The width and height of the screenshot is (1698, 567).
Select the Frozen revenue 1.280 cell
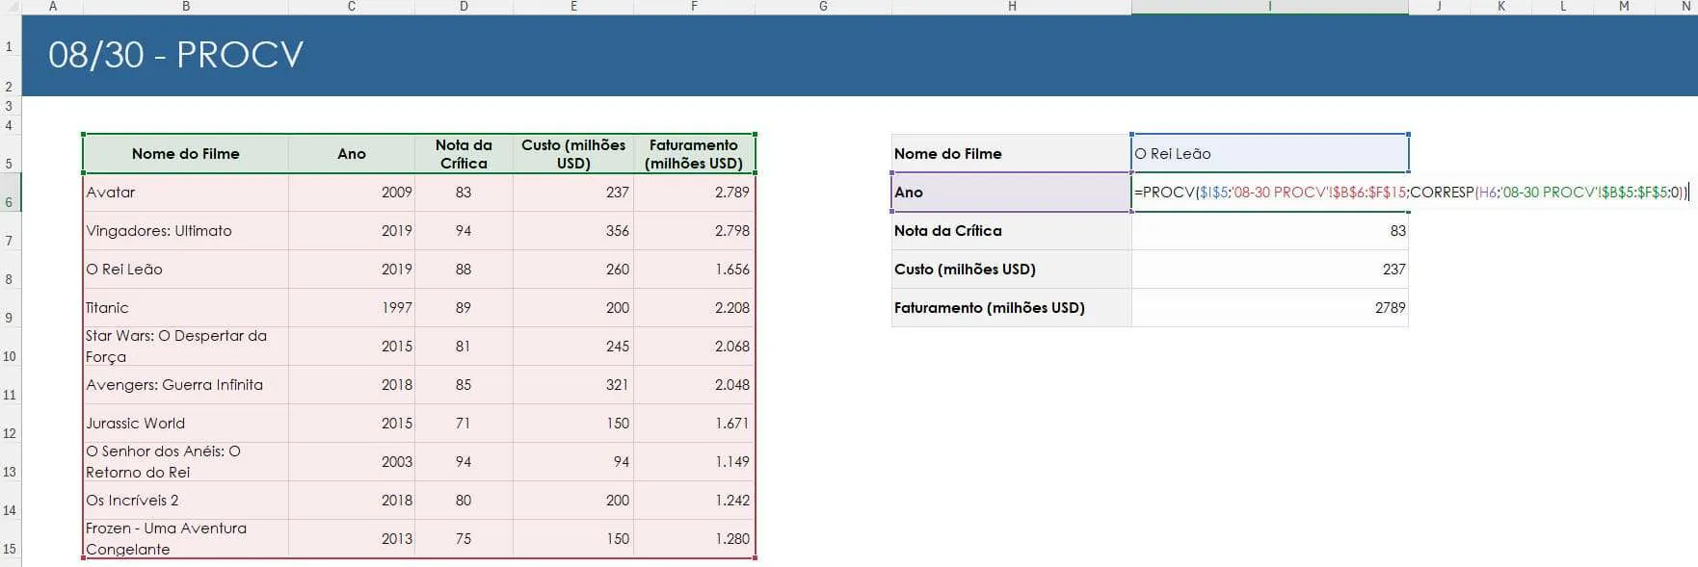[x=694, y=539]
